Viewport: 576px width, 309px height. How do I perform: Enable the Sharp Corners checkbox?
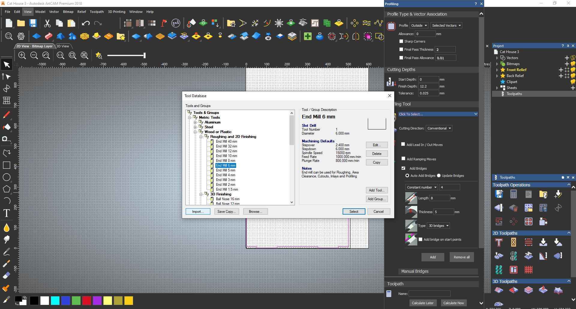[401, 41]
